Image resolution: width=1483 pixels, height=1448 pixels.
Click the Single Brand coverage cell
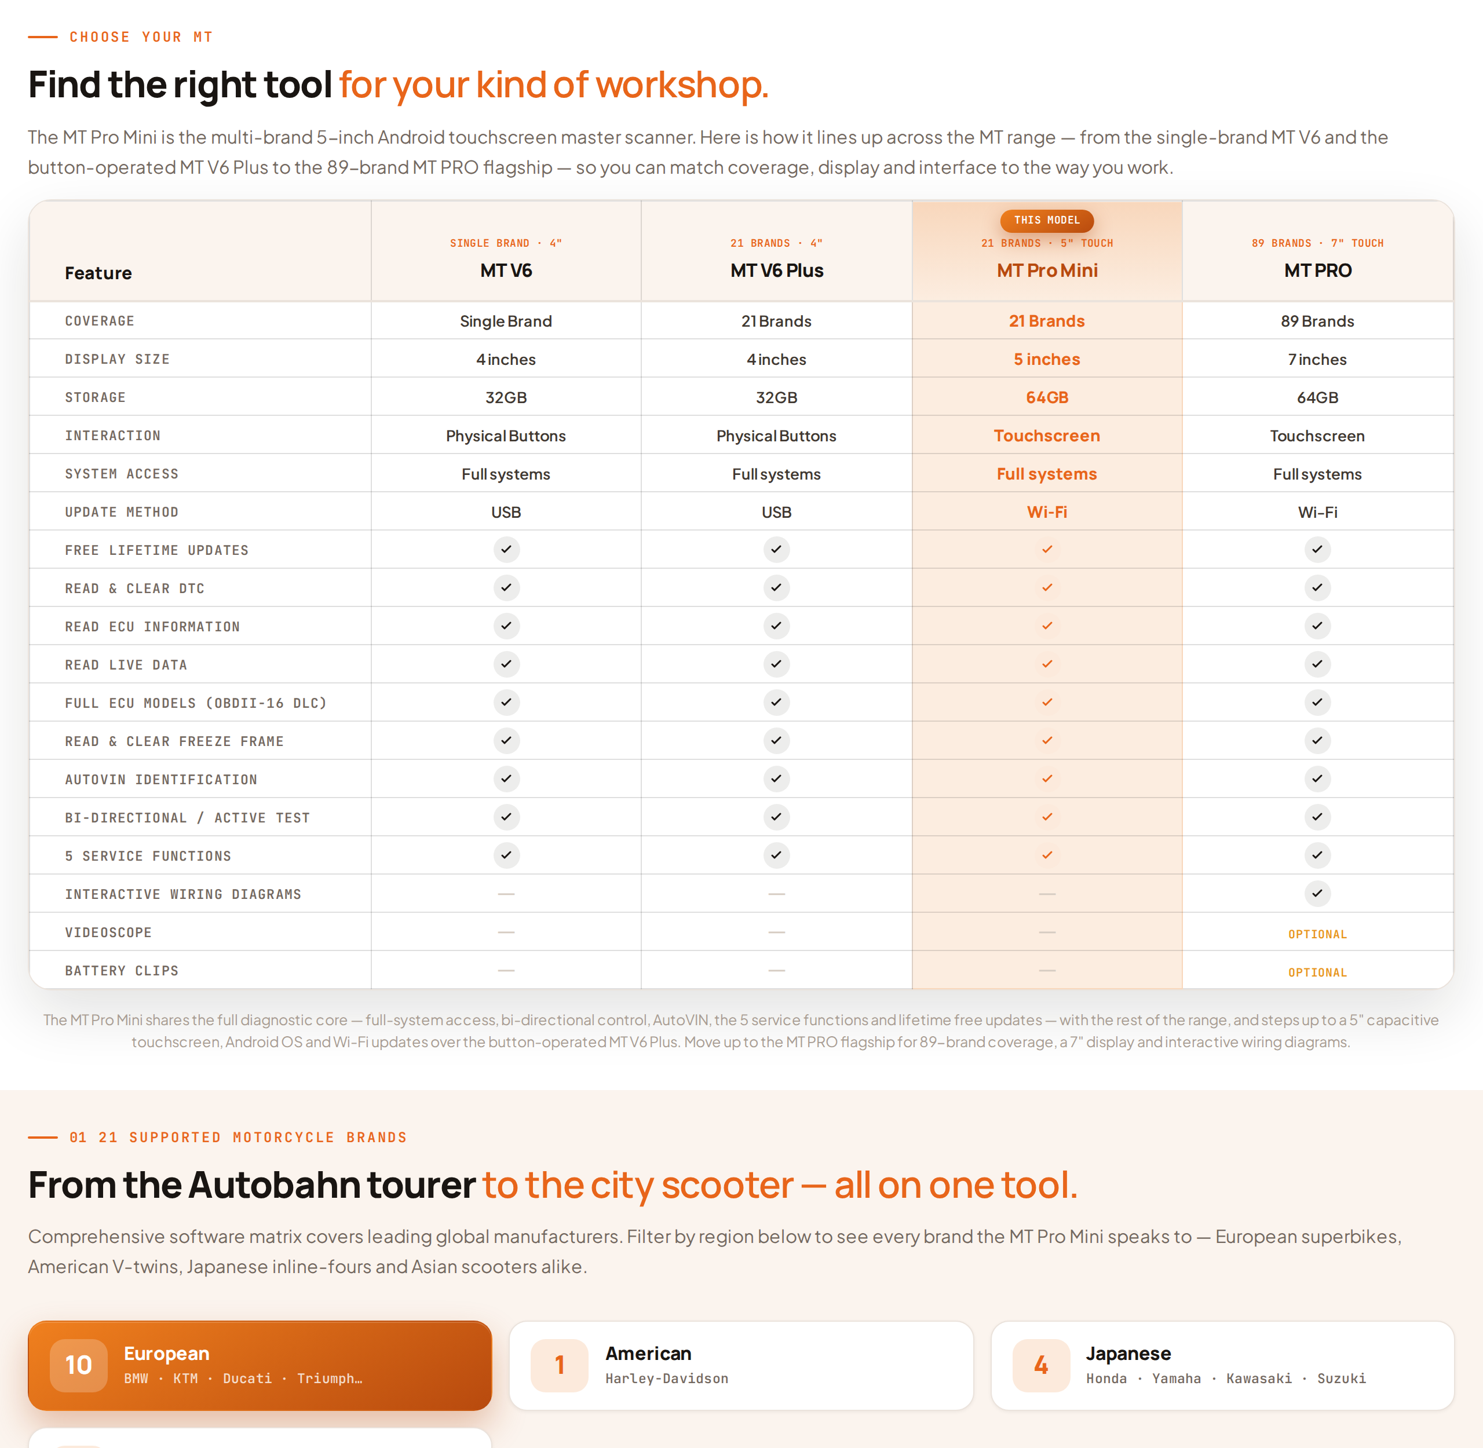coord(506,321)
